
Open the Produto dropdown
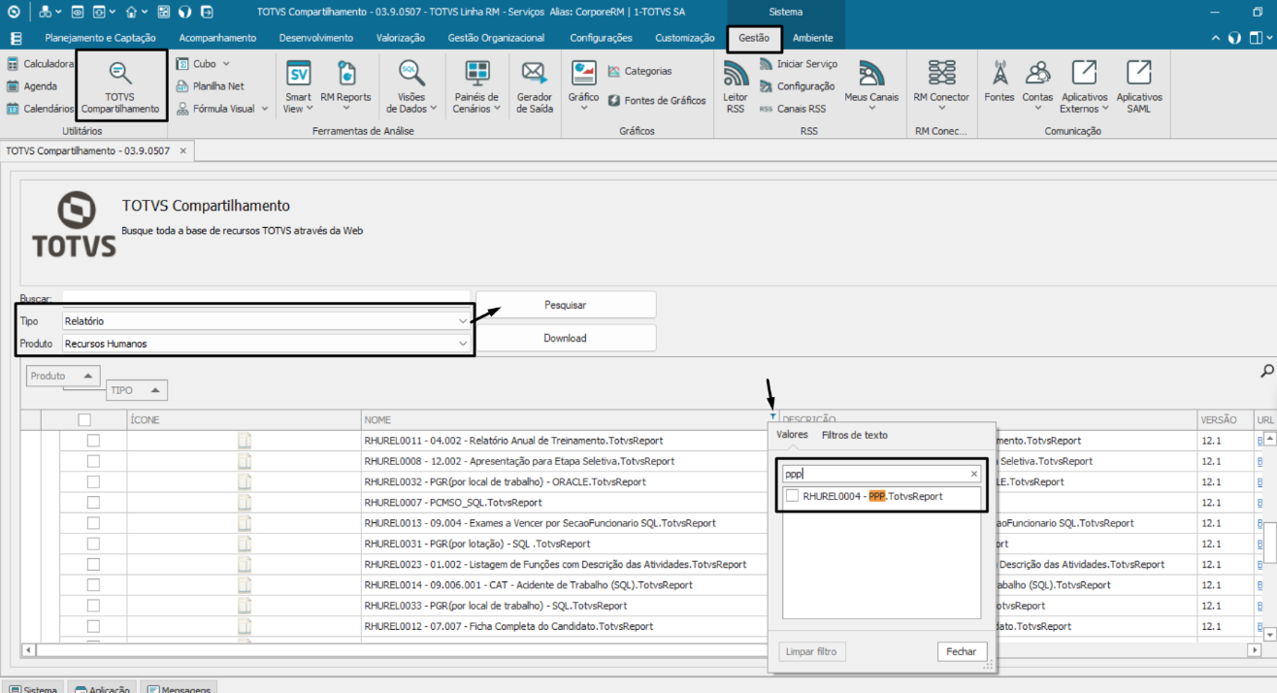coord(462,344)
